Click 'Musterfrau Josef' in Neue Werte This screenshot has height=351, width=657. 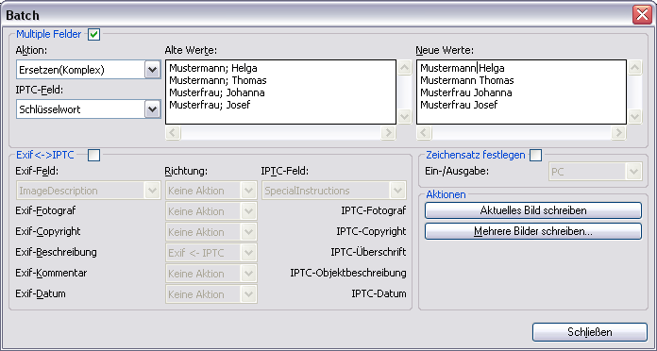pos(459,105)
